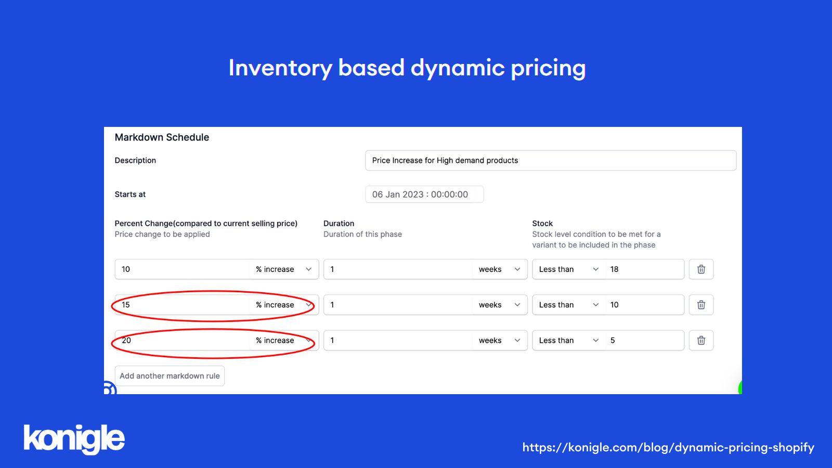Click the konigle logo
The width and height of the screenshot is (832, 468).
[74, 439]
